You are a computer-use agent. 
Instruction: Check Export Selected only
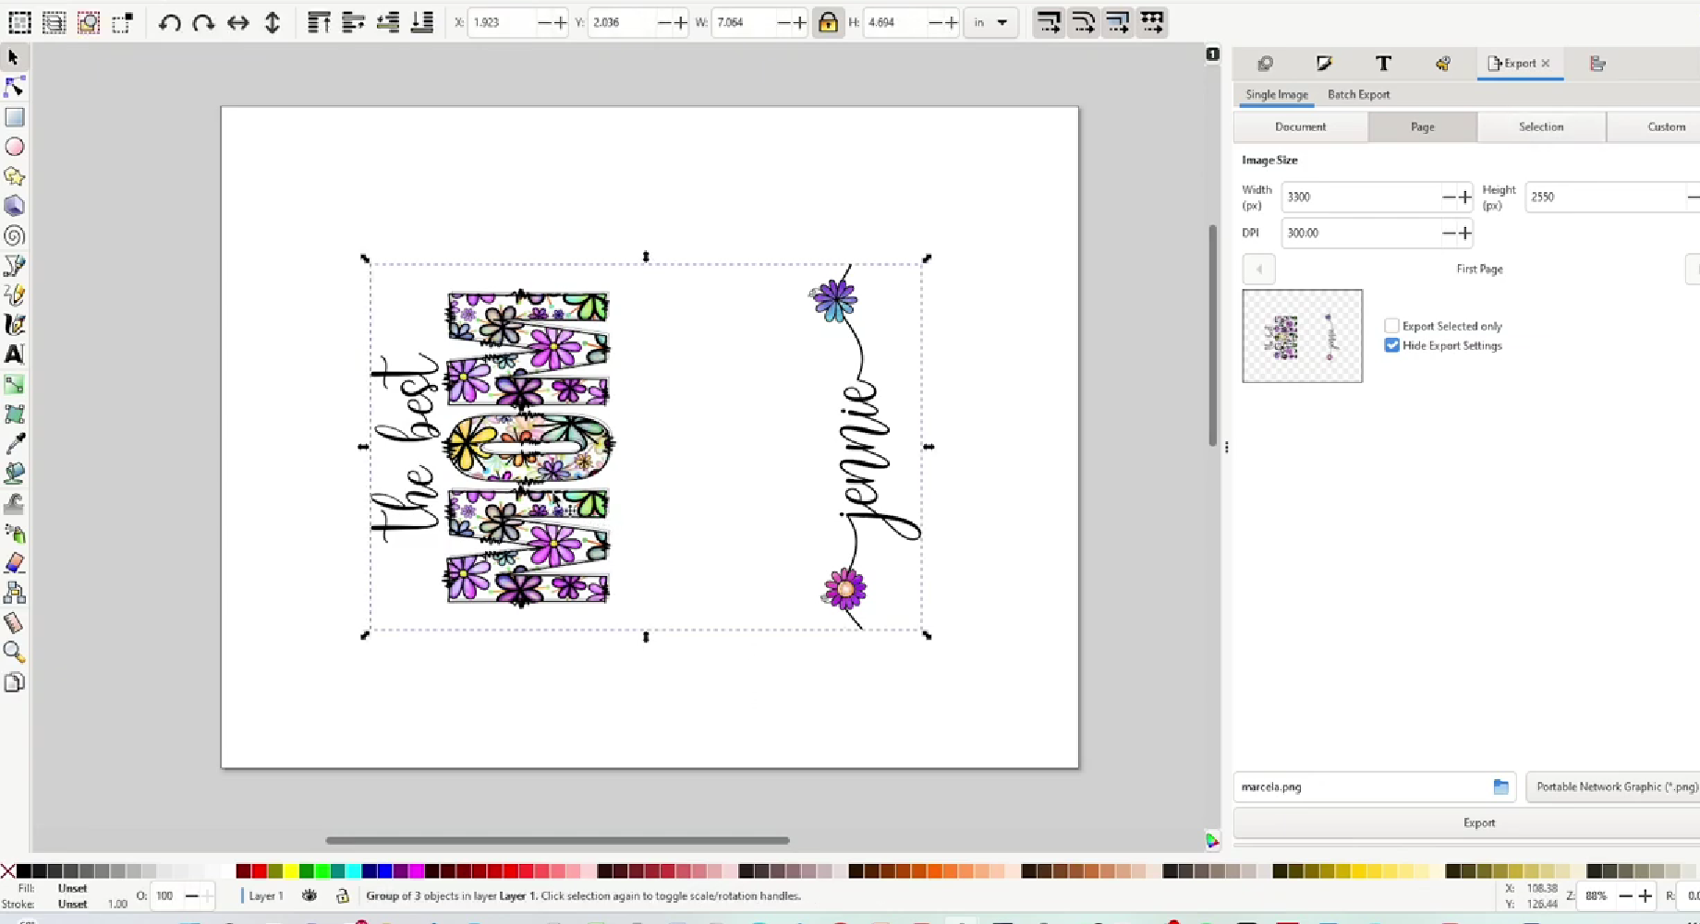pyautogui.click(x=1391, y=326)
